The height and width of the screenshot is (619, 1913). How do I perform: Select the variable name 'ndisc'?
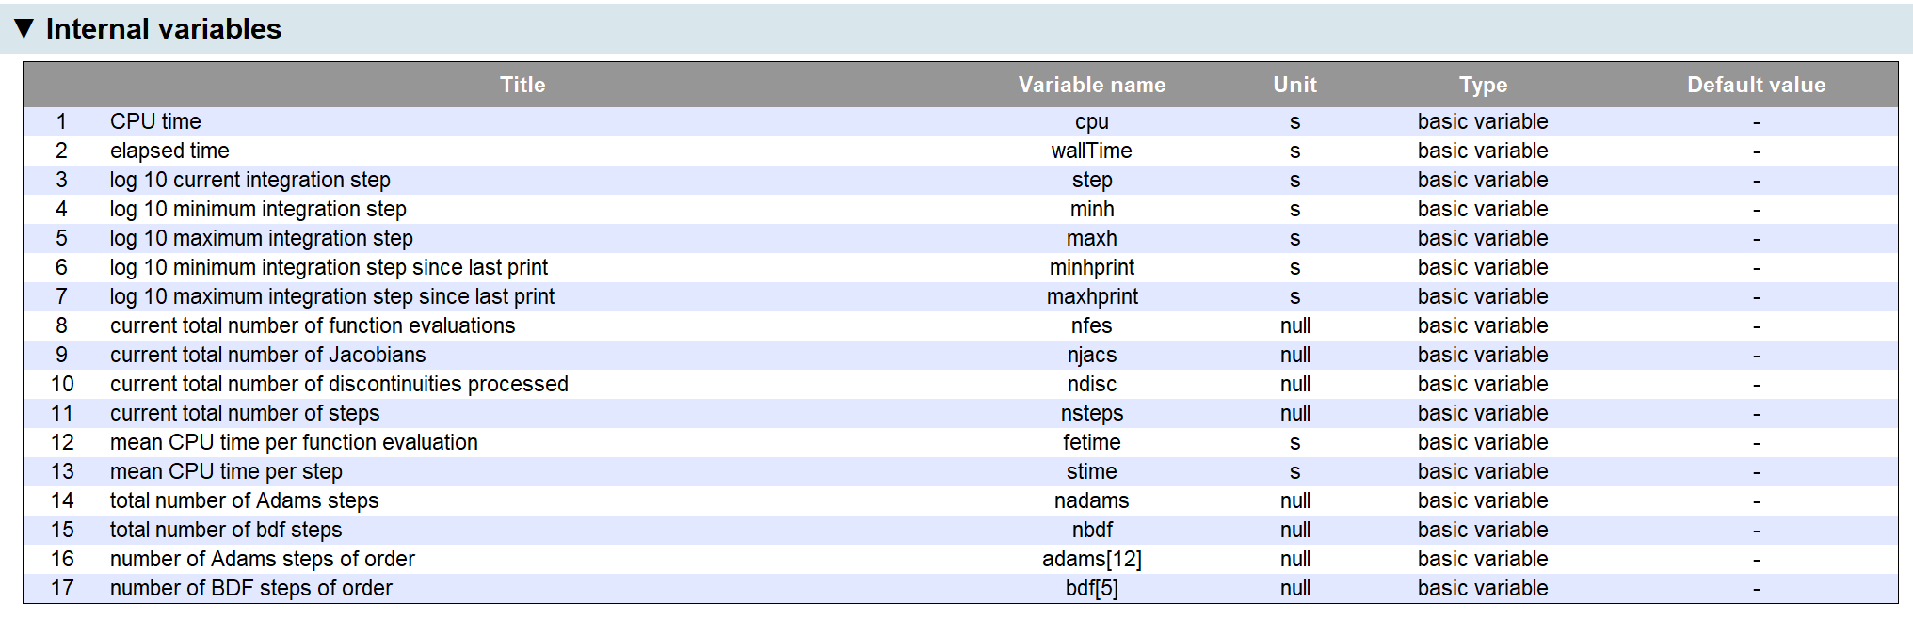(1092, 384)
